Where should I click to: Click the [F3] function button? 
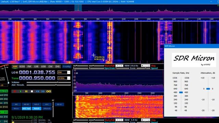click(4, 117)
